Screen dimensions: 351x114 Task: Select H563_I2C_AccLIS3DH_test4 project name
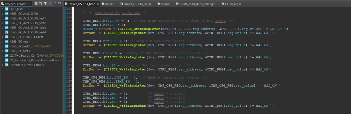point(28,32)
